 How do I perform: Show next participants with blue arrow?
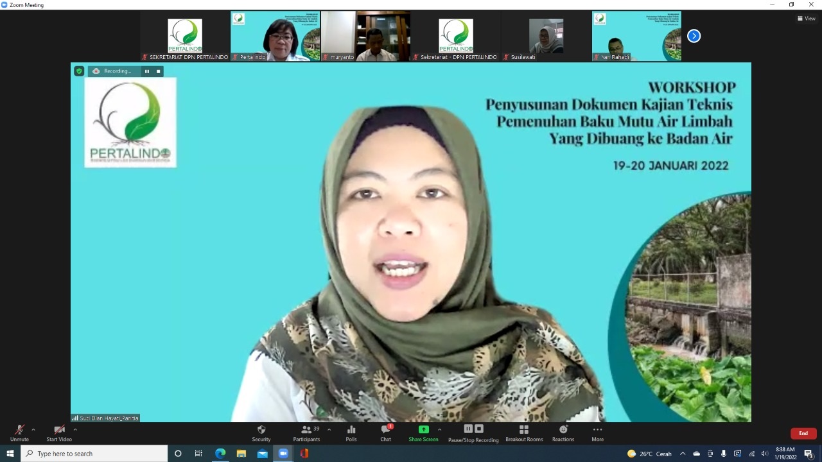pyautogui.click(x=694, y=36)
